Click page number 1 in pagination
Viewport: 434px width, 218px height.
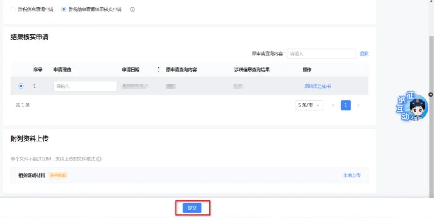click(346, 105)
